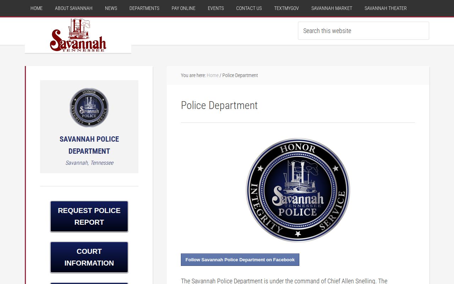Click the 'Police Department' breadcrumb text
The image size is (454, 284).
click(x=240, y=75)
